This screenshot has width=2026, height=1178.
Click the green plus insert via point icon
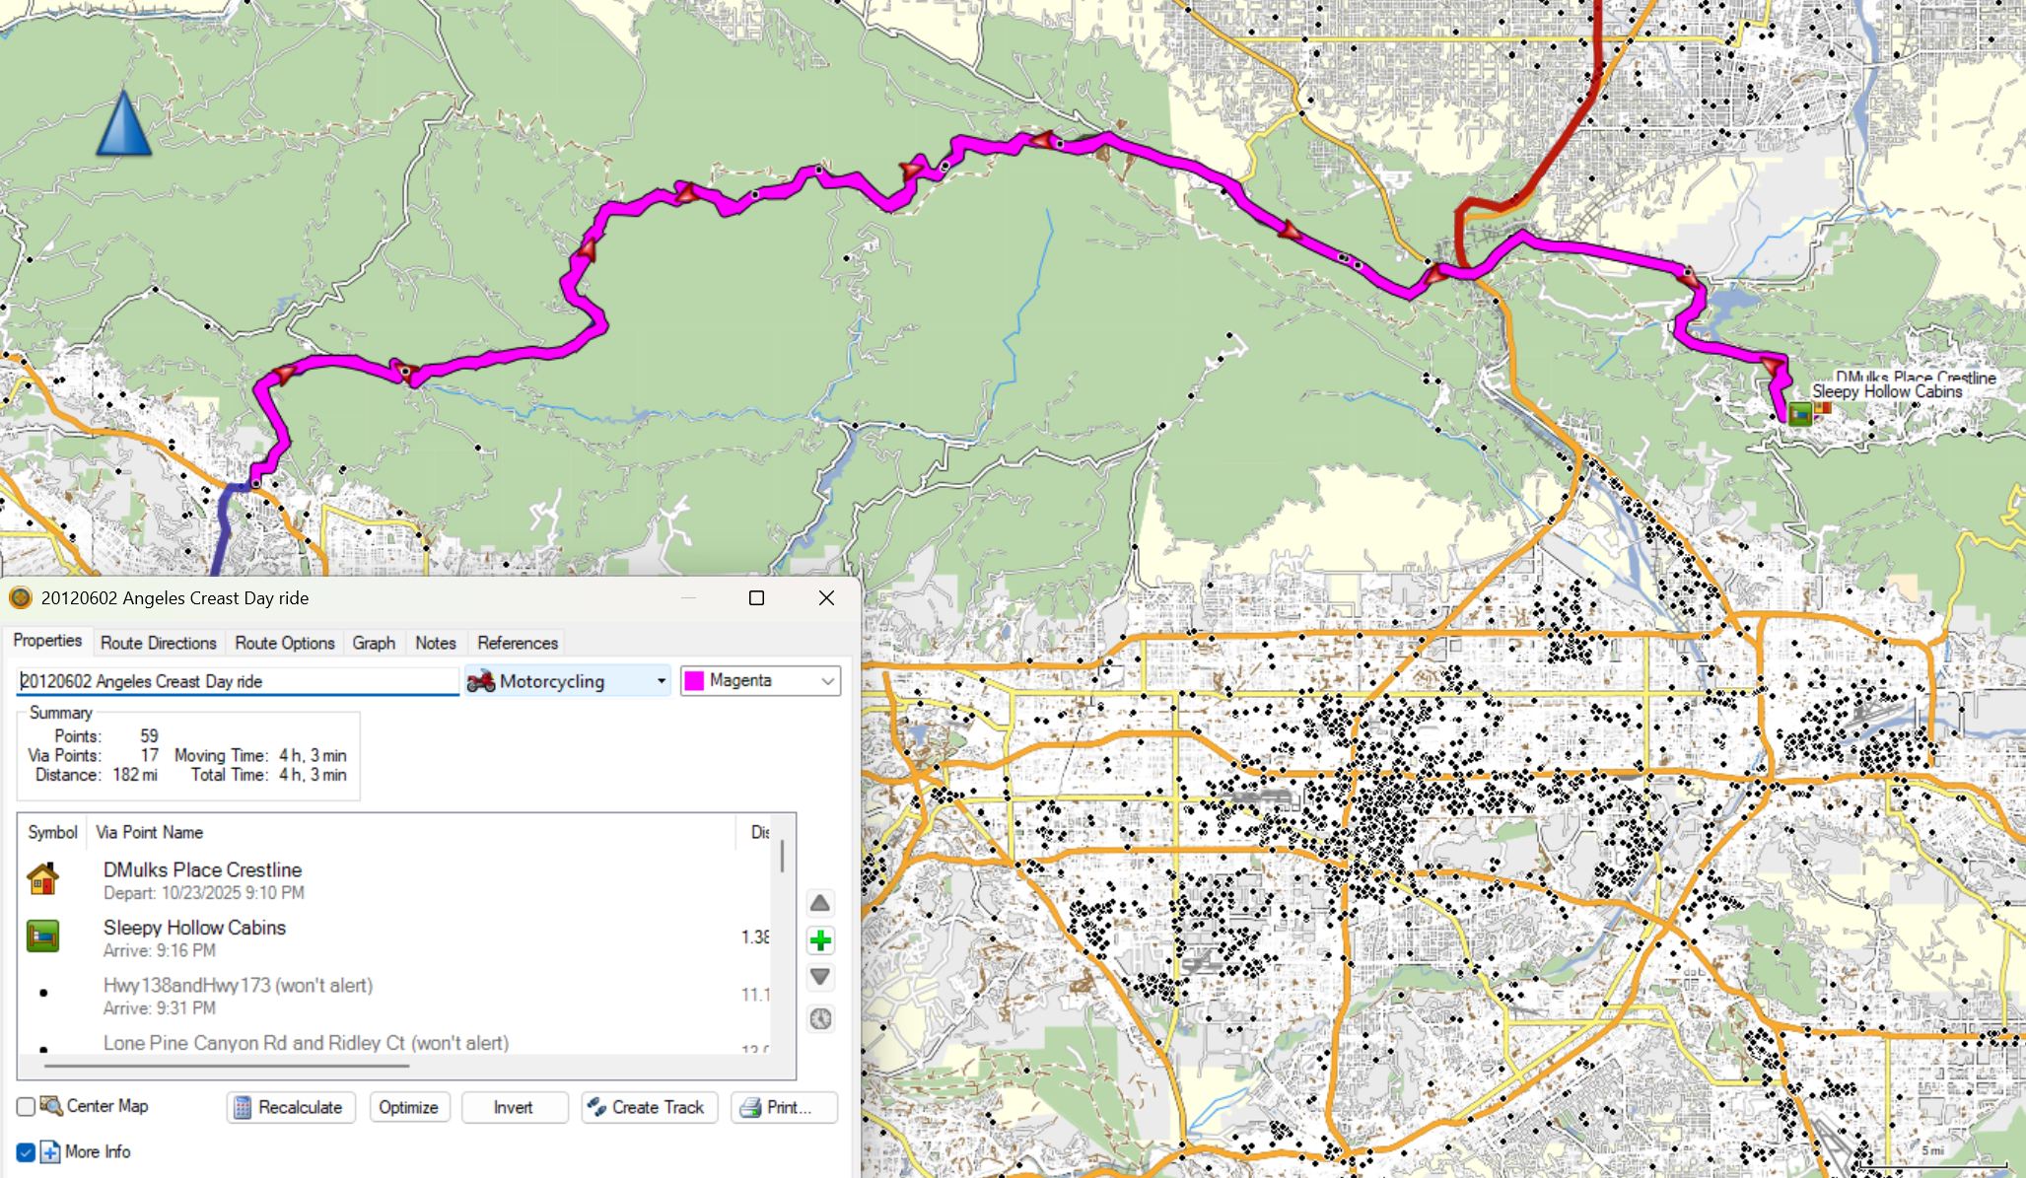coord(820,940)
